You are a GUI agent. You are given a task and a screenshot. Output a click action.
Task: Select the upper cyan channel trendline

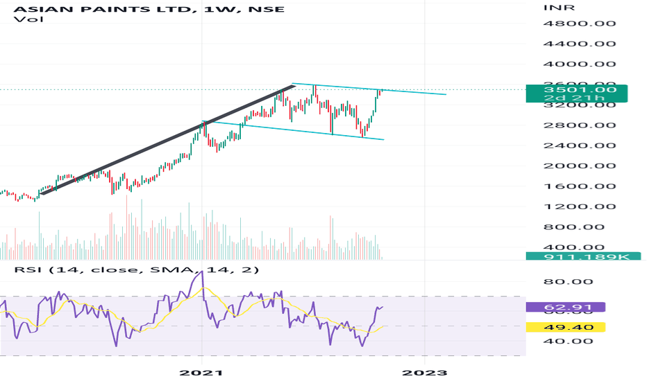(369, 89)
